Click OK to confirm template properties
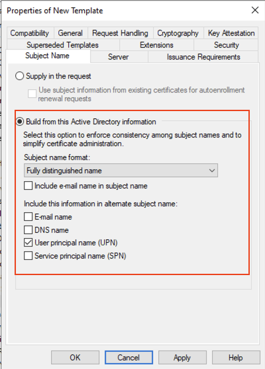 (75, 358)
